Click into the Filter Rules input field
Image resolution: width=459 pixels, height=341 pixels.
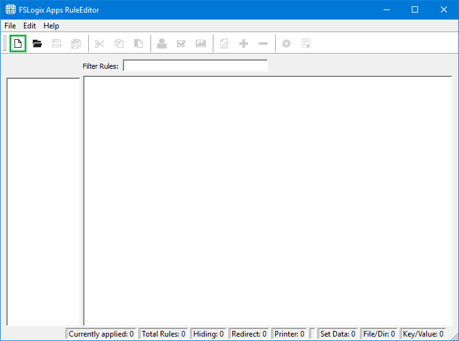(x=195, y=66)
